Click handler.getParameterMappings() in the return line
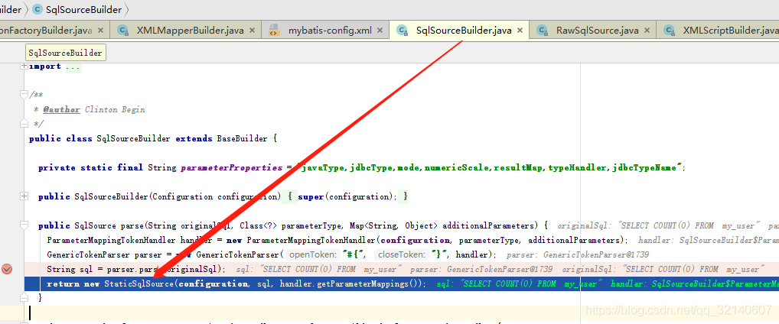 point(349,283)
